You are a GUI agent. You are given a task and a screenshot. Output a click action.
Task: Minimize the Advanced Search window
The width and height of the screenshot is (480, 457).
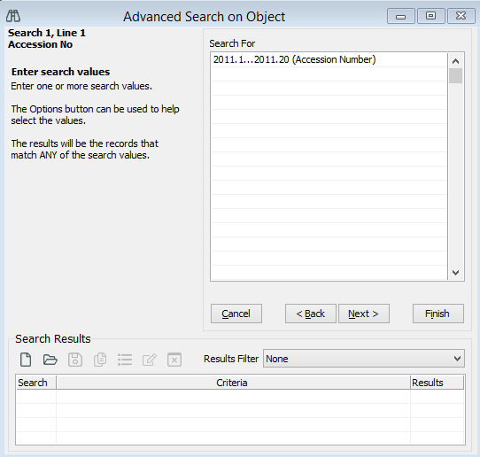pyautogui.click(x=400, y=16)
